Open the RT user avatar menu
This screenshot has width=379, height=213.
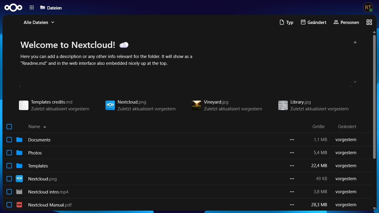click(368, 8)
